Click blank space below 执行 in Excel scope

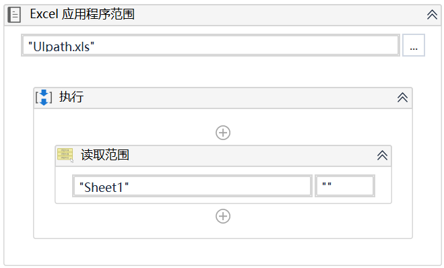tap(222, 252)
